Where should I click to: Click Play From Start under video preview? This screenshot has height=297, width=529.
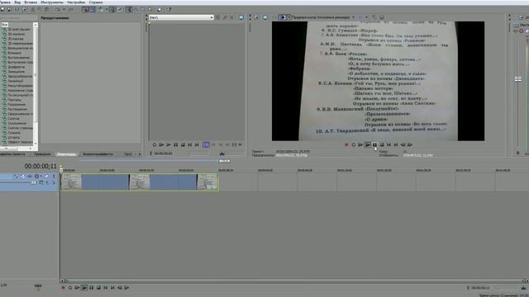(360, 145)
